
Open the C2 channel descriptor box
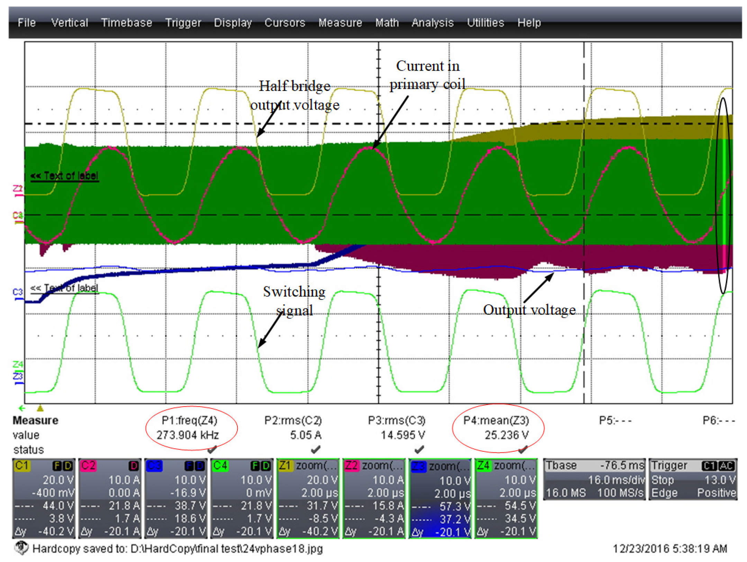pyautogui.click(x=110, y=498)
